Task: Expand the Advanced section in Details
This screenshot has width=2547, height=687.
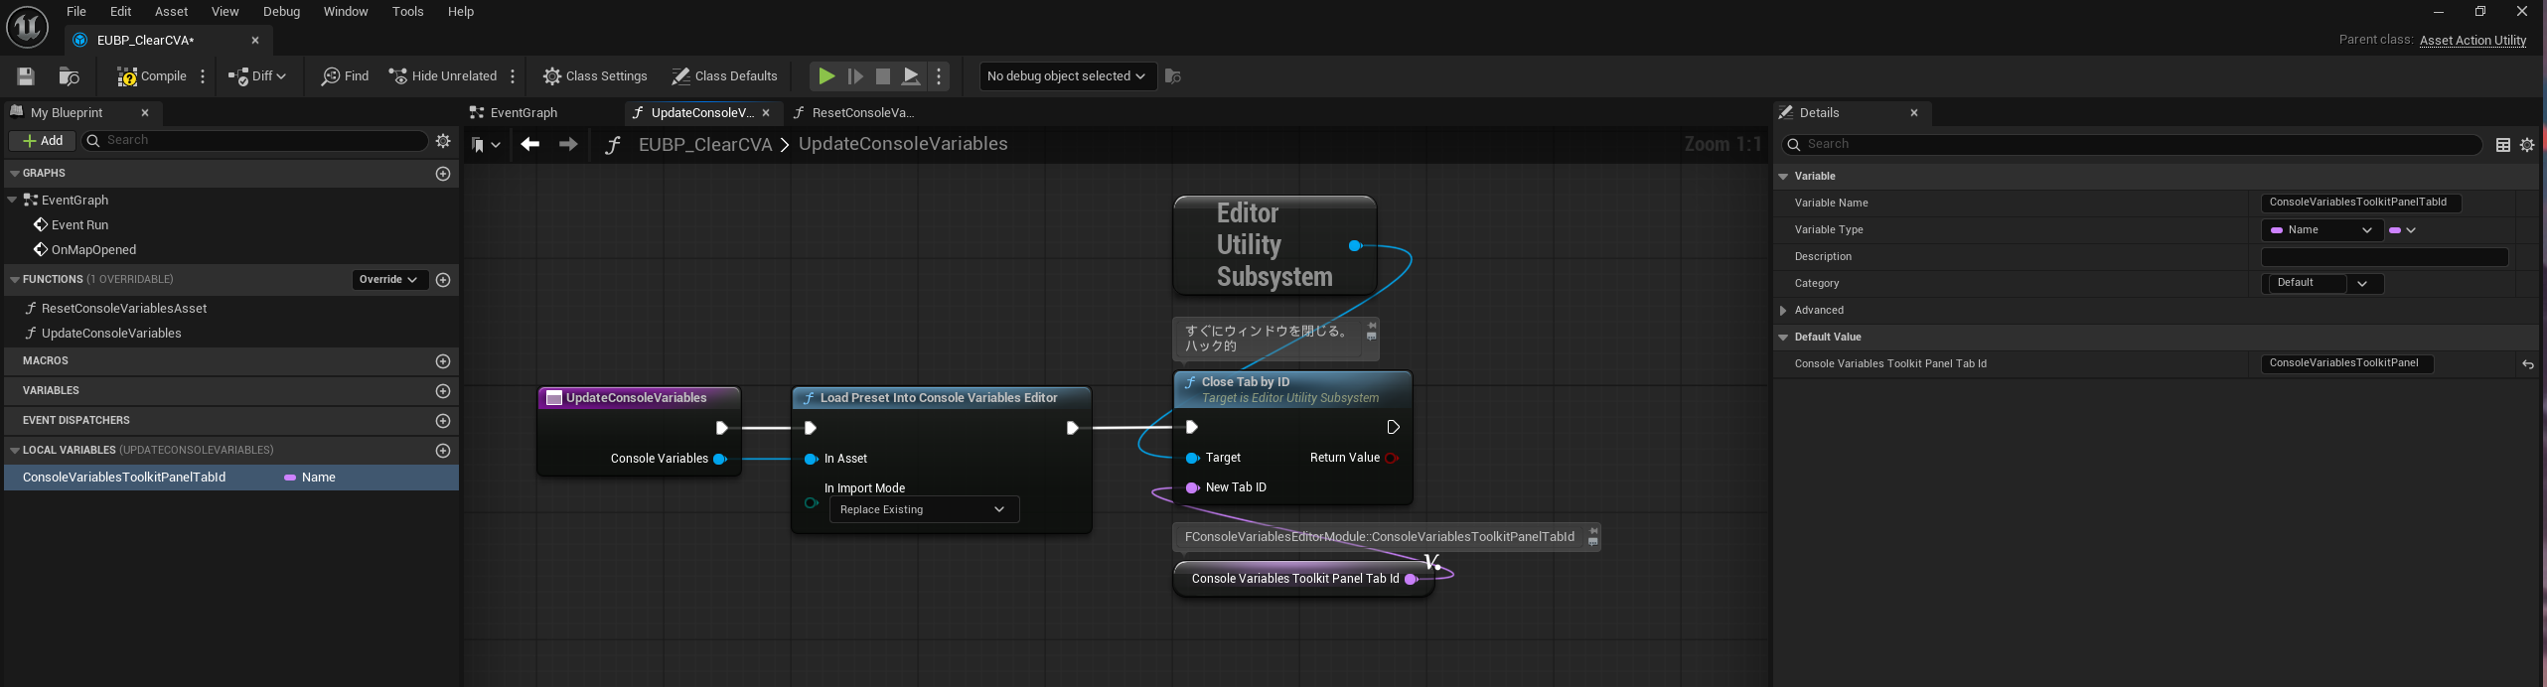Action: 1783,311
